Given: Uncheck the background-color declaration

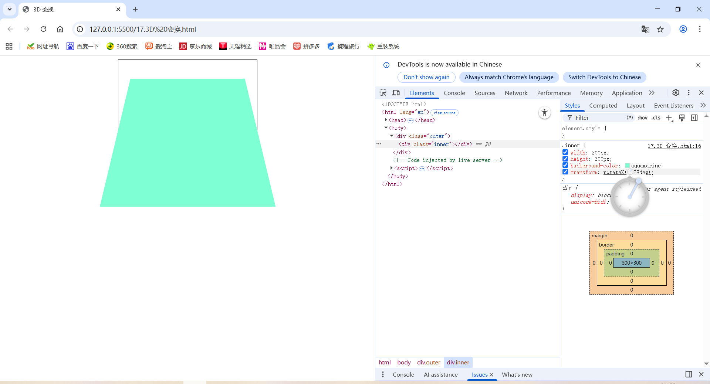Looking at the screenshot, I should [565, 165].
